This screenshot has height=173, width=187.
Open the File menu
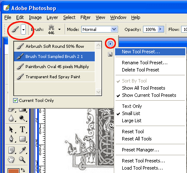point(8,17)
